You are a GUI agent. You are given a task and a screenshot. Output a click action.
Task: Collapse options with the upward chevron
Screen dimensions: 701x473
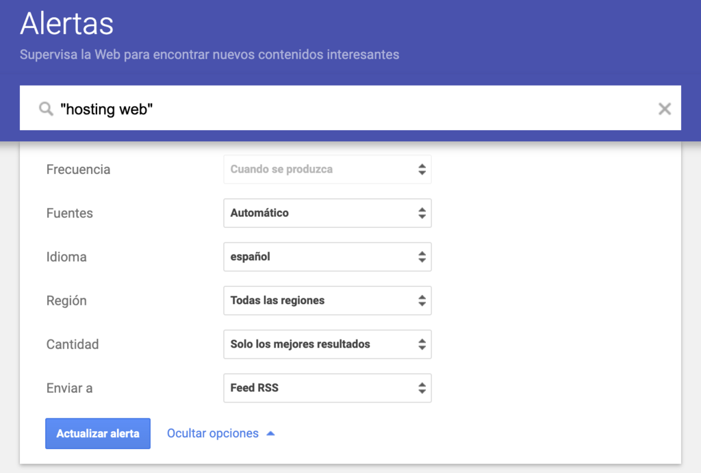(x=270, y=433)
